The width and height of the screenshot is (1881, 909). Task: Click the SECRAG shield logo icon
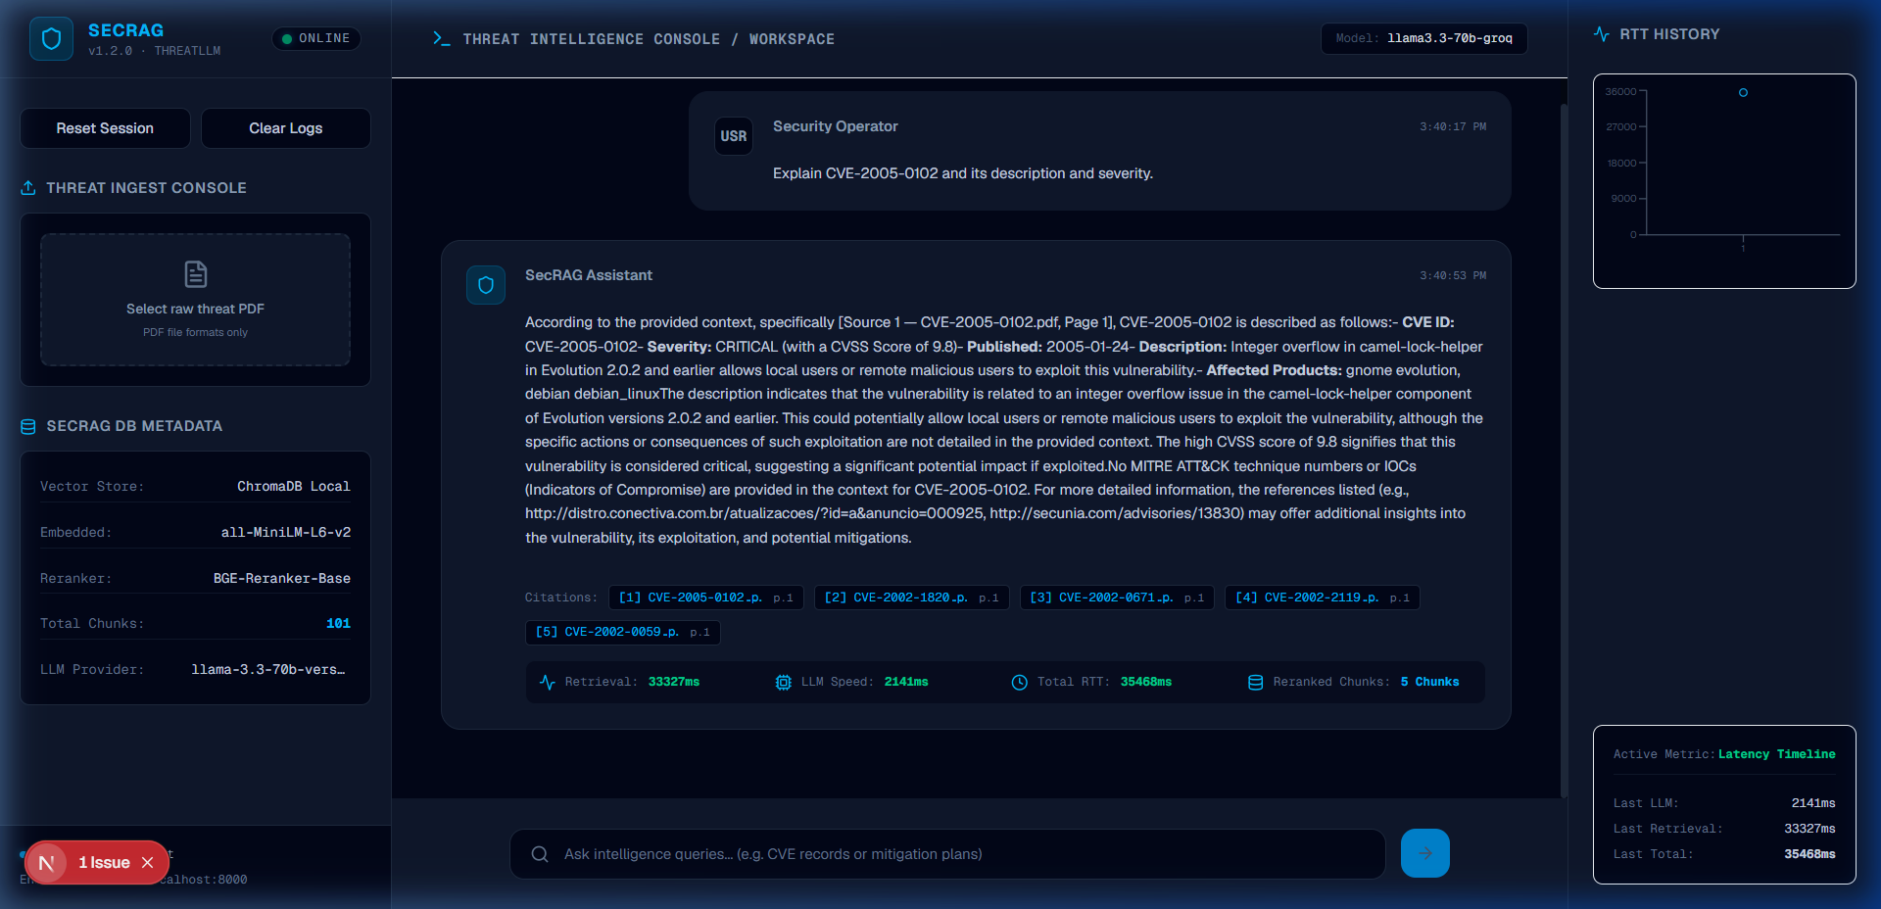[x=51, y=39]
